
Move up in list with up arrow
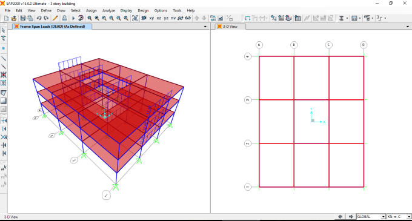click(x=196, y=18)
